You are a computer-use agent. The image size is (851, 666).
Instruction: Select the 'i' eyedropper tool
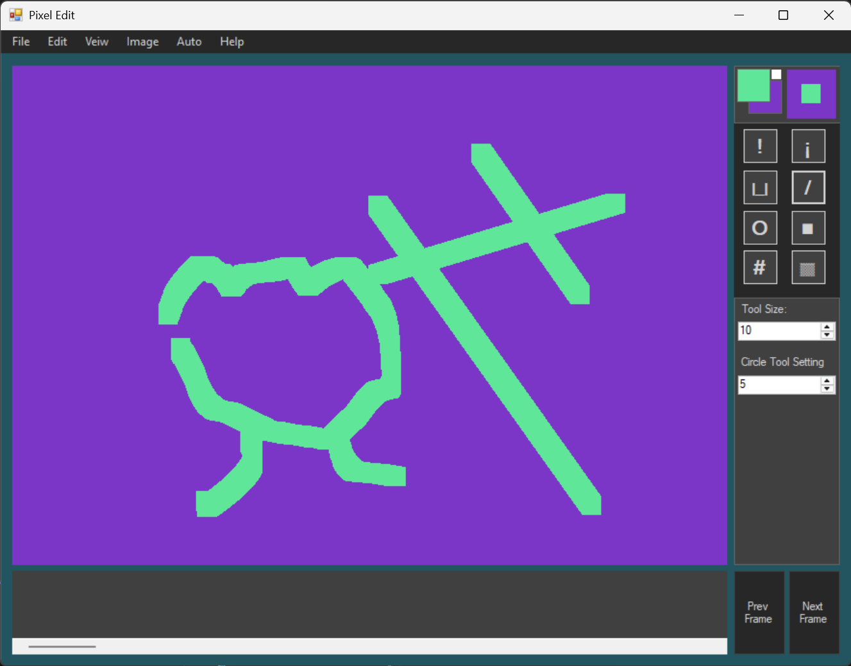click(x=808, y=146)
